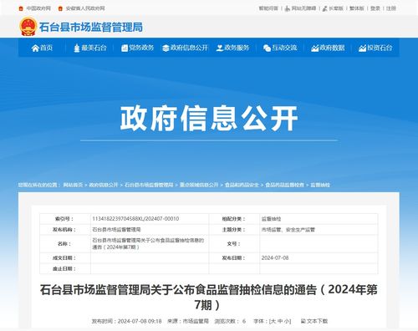Open the 安徽省人民政府网 link
This screenshot has height=331, width=418.
coord(85,8)
